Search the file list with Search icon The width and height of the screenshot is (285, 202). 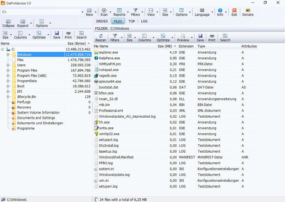pos(225,36)
